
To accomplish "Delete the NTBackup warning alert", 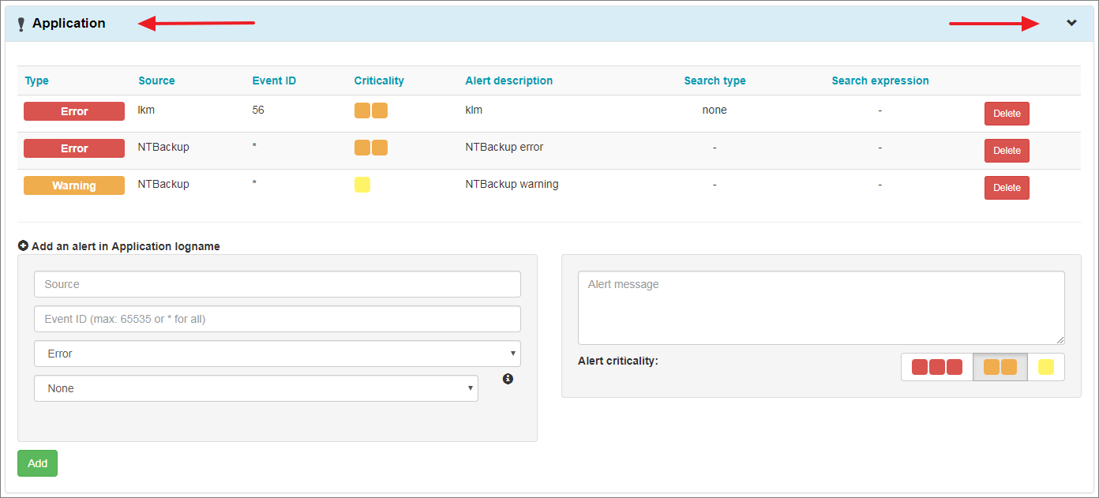I will [1007, 188].
